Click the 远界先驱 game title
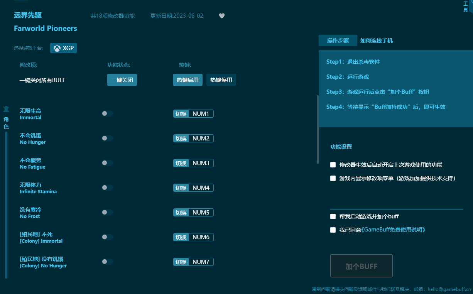The image size is (473, 294). tap(28, 15)
